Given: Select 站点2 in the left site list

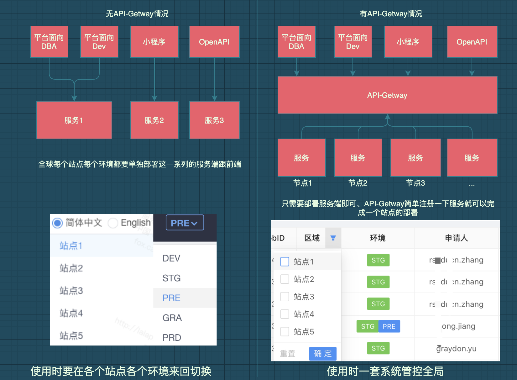Looking at the screenshot, I should [102, 268].
